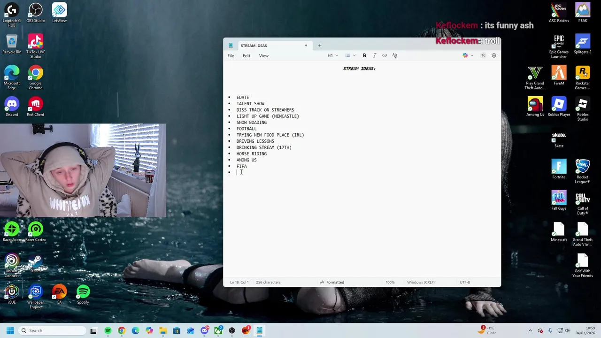Open the -1°C Clear weather widget

[488, 330]
